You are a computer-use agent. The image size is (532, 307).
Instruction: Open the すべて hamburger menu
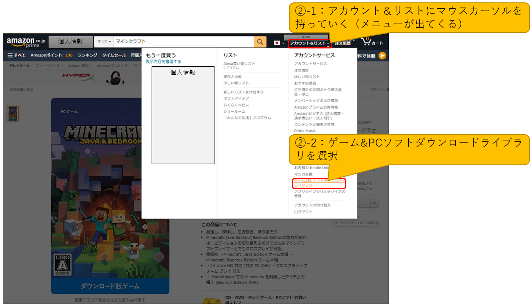tap(17, 56)
